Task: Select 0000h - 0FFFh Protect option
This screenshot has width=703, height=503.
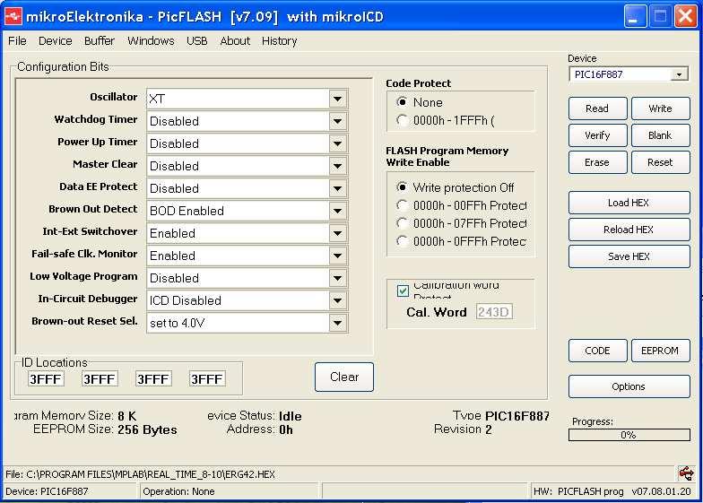Action: point(402,241)
